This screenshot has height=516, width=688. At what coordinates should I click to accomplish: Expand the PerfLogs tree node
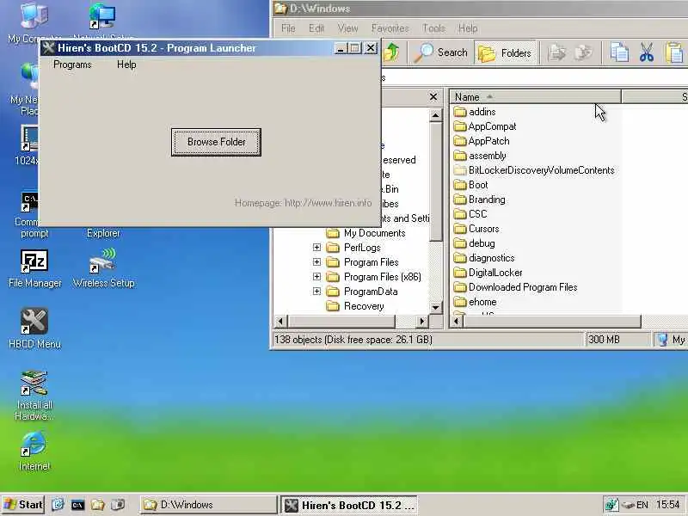tap(316, 248)
